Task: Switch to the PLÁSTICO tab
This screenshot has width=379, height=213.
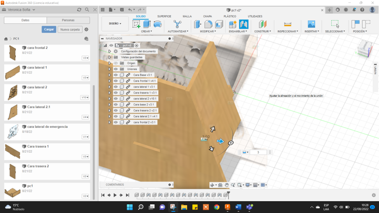Action: coord(230,16)
